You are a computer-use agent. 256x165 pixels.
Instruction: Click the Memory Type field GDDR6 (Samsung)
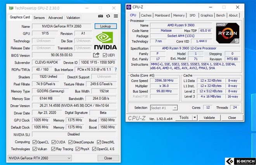point(50,91)
